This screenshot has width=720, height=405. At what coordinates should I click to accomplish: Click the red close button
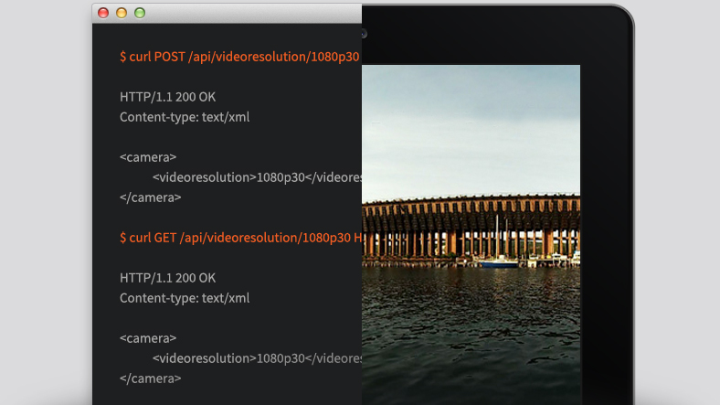point(103,13)
